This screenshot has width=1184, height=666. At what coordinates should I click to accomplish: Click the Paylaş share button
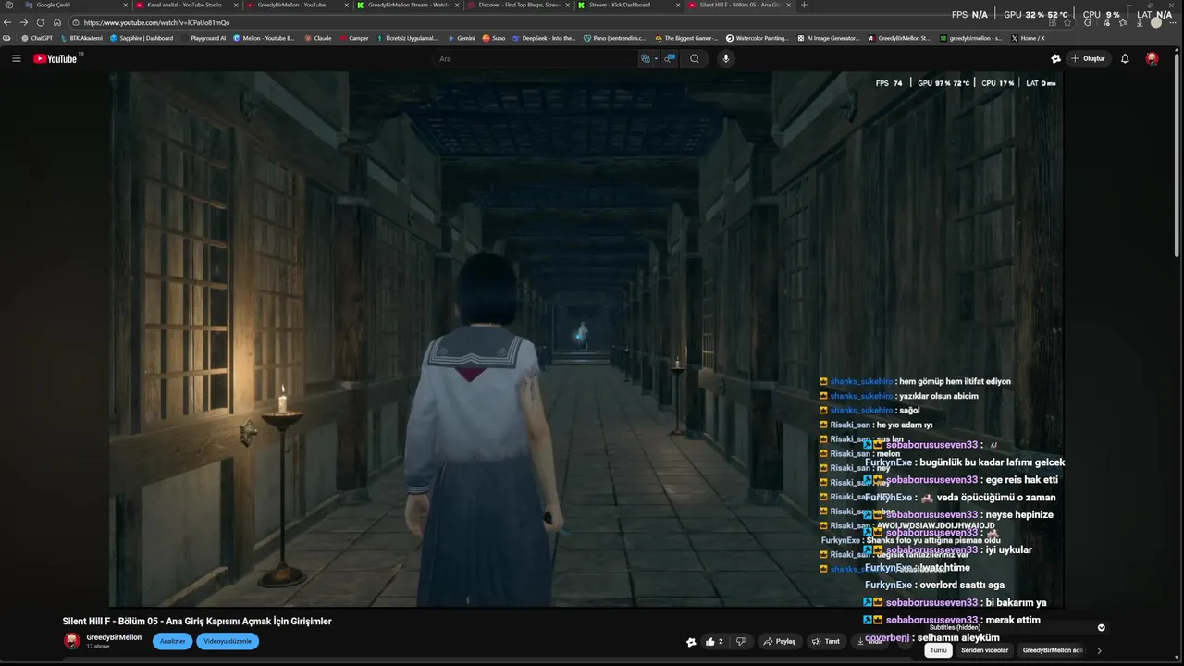pyautogui.click(x=779, y=641)
